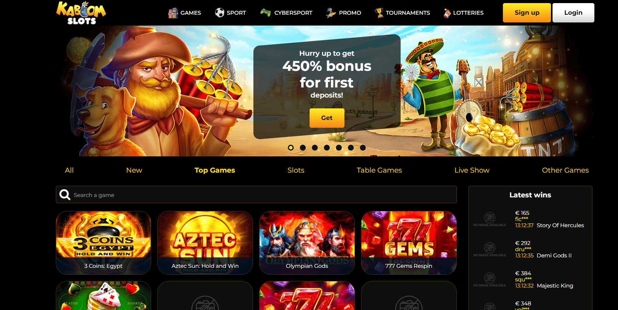This screenshot has height=310, width=618.
Task: Click the Lotteries icon in navigation
Action: pos(447,13)
